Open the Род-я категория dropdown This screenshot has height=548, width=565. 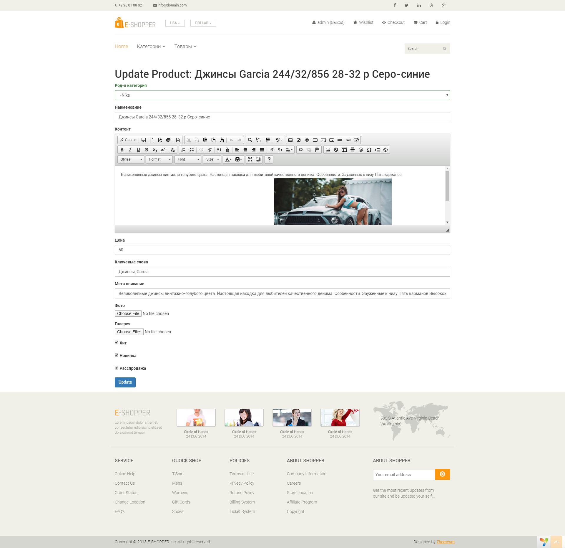click(282, 95)
